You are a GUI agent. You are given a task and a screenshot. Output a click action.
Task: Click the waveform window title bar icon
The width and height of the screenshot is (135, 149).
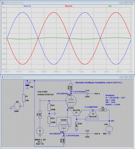click(3, 3)
